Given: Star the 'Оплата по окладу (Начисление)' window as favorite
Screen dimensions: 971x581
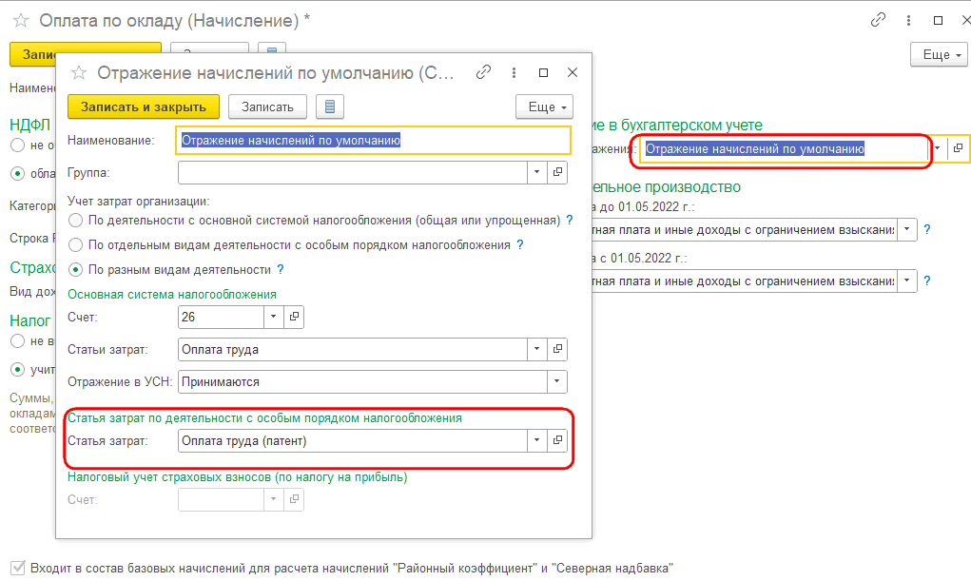Looking at the screenshot, I should [x=21, y=20].
